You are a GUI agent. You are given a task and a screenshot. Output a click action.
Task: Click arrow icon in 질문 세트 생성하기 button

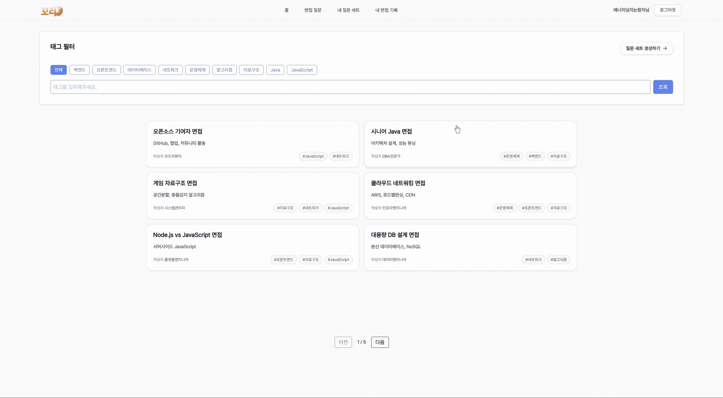tap(665, 48)
